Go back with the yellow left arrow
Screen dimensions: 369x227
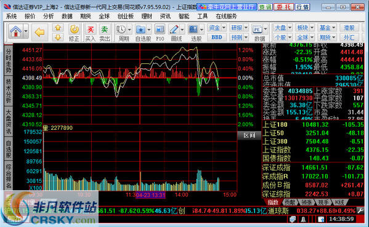pos(39,32)
